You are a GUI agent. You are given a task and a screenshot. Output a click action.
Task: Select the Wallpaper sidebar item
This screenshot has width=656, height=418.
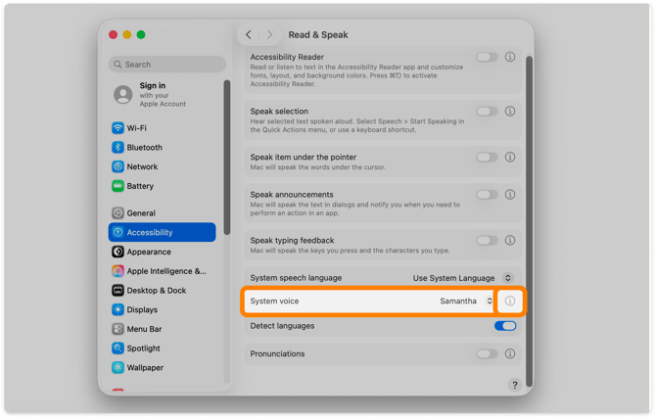163,367
